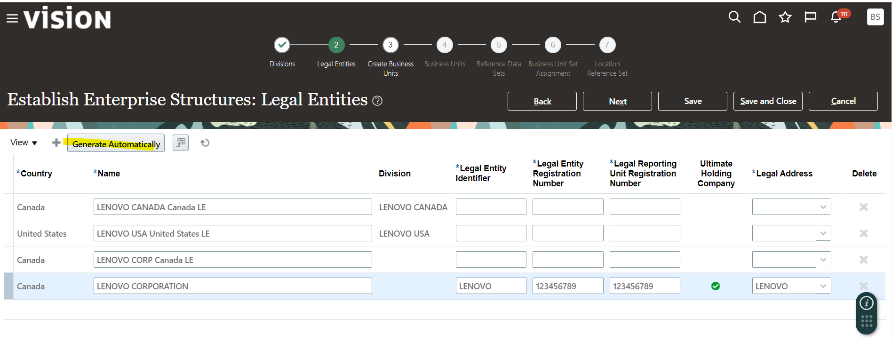This screenshot has height=342, width=892.
Task: Click Legal Entity Registration Number 123456789 field
Action: pyautogui.click(x=568, y=286)
